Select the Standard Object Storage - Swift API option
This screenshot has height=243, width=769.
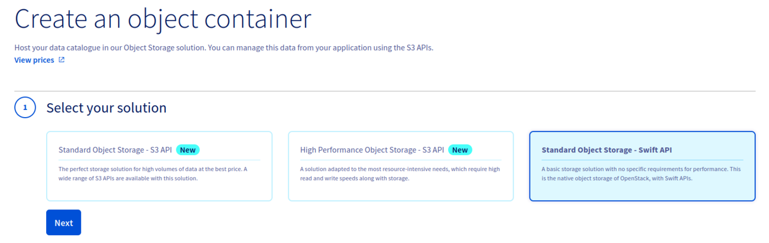[642, 187]
